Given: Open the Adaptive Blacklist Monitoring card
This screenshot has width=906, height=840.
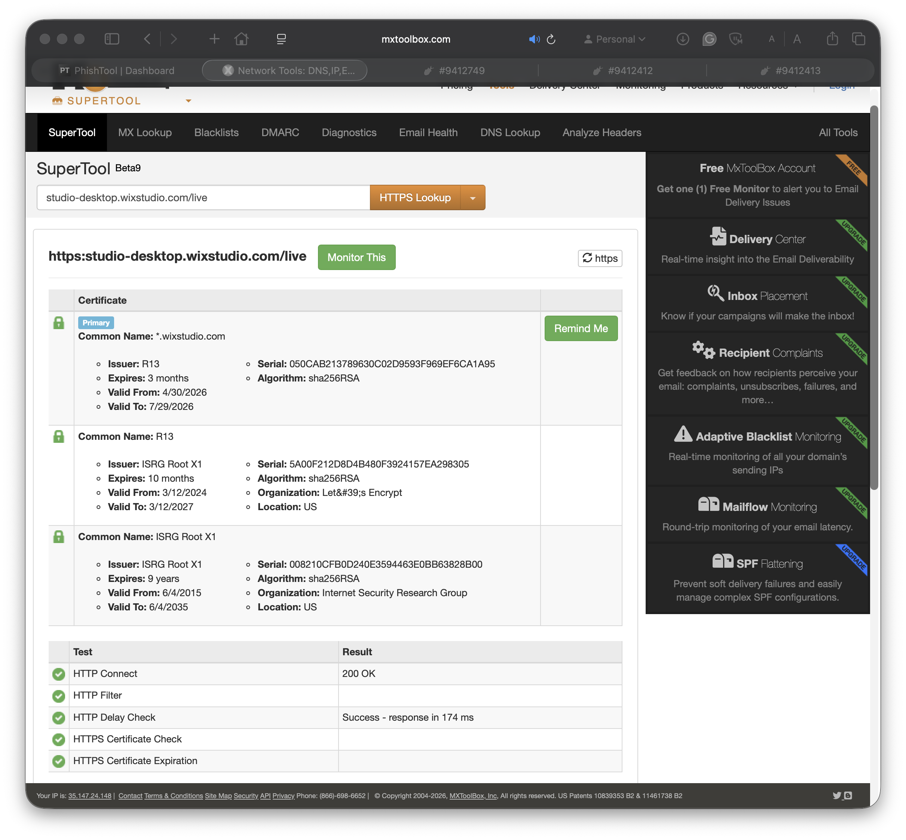Looking at the screenshot, I should 757,451.
